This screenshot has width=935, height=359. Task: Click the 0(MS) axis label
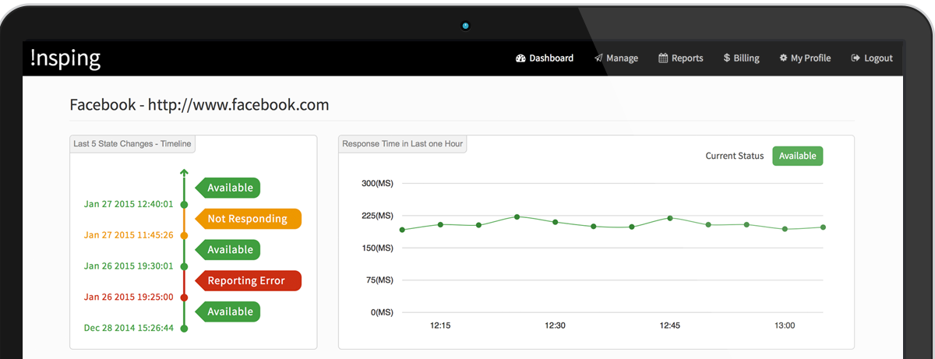[x=382, y=313]
